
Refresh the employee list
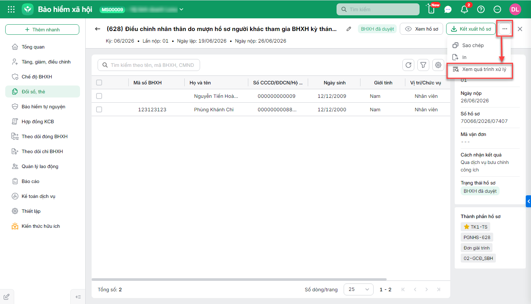pyautogui.click(x=408, y=65)
